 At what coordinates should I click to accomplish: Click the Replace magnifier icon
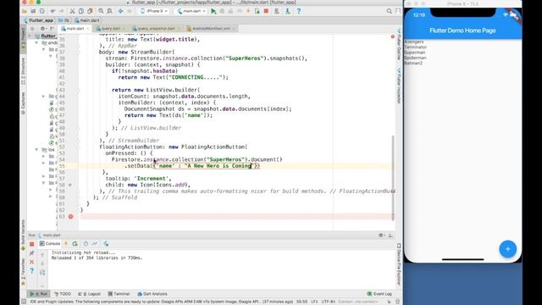tap(109, 11)
